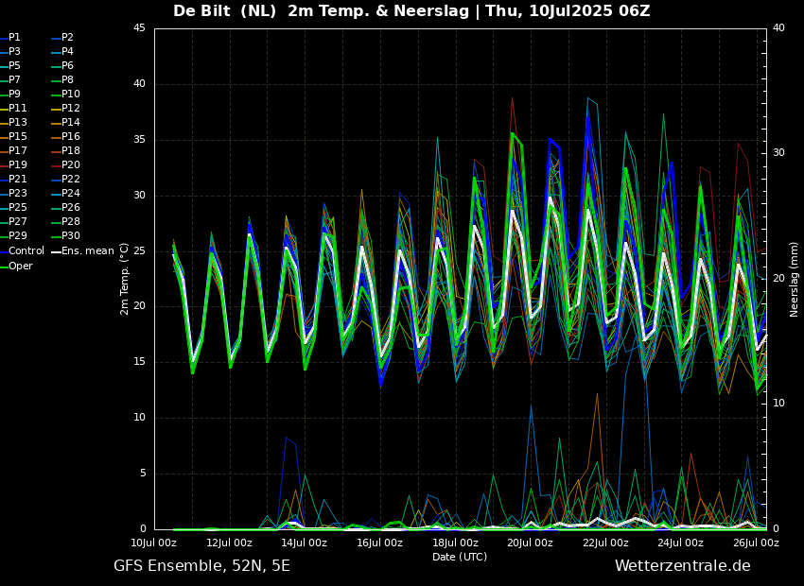Click the green line swatch beside Oper
Image resolution: width=804 pixels, height=586 pixels.
point(4,266)
